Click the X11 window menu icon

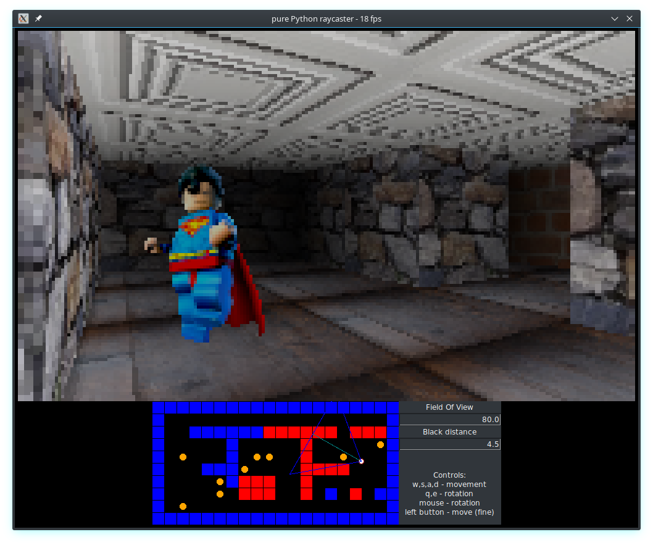point(23,19)
